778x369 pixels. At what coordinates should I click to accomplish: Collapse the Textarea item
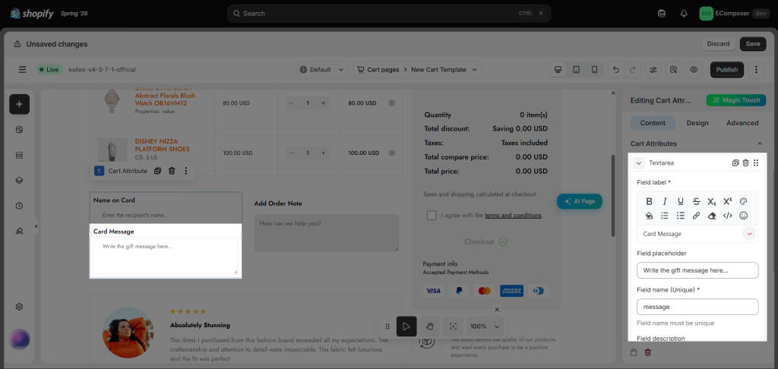[x=639, y=162]
